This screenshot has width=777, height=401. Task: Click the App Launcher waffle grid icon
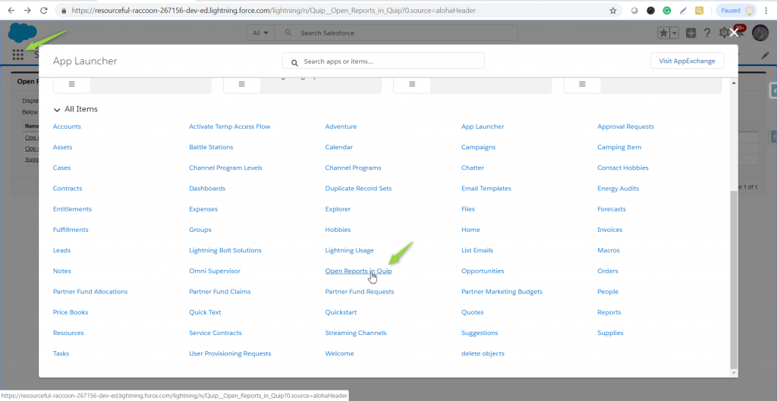point(18,55)
